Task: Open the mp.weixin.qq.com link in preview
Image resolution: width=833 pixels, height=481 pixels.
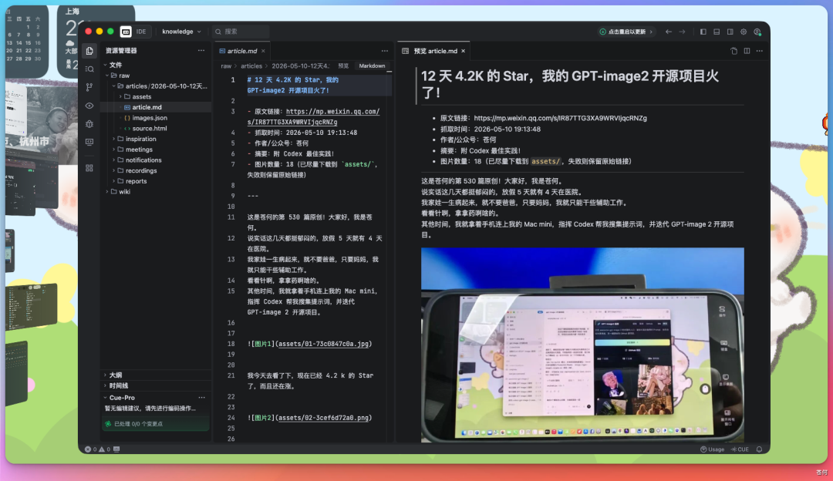Action: pyautogui.click(x=561, y=119)
